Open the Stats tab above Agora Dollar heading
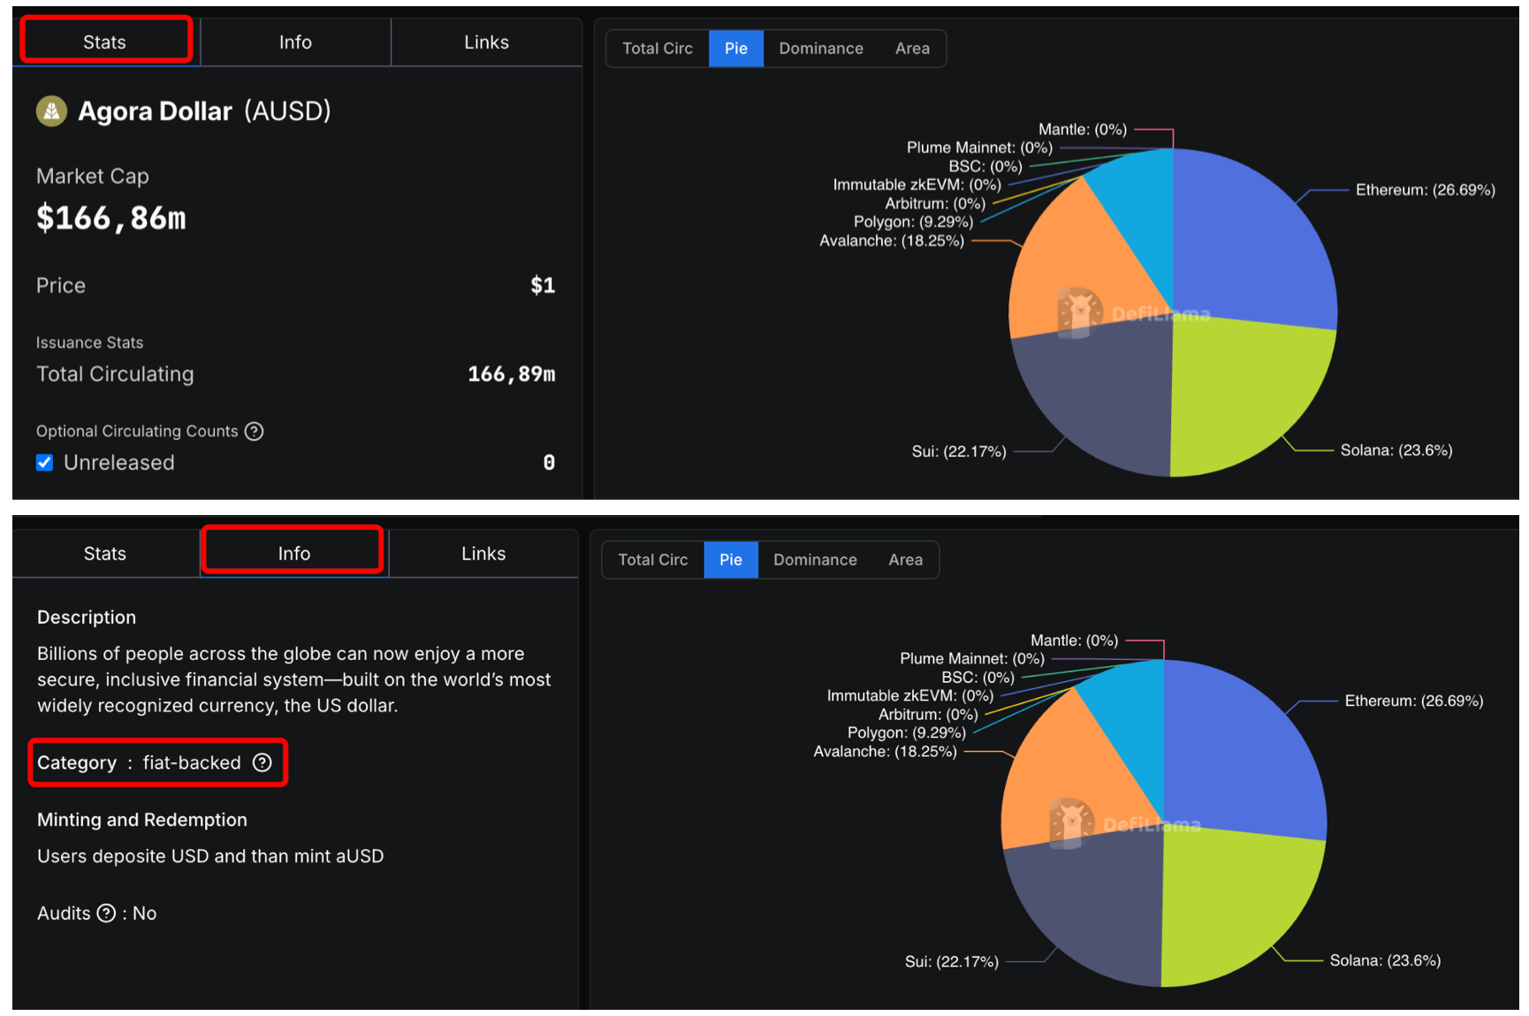This screenshot has width=1529, height=1016. pyautogui.click(x=105, y=42)
